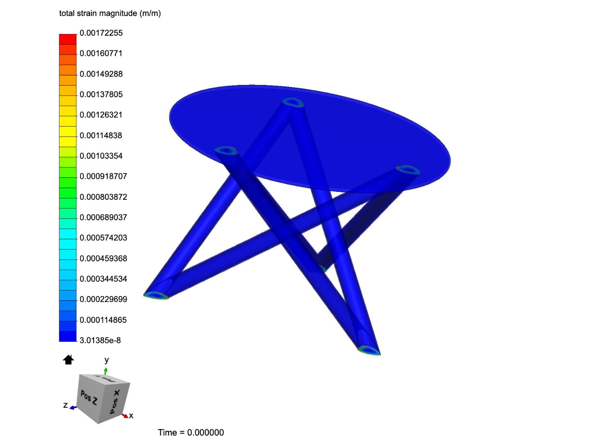Click the green y axis arrow
This screenshot has height=443, width=591.
106,370
